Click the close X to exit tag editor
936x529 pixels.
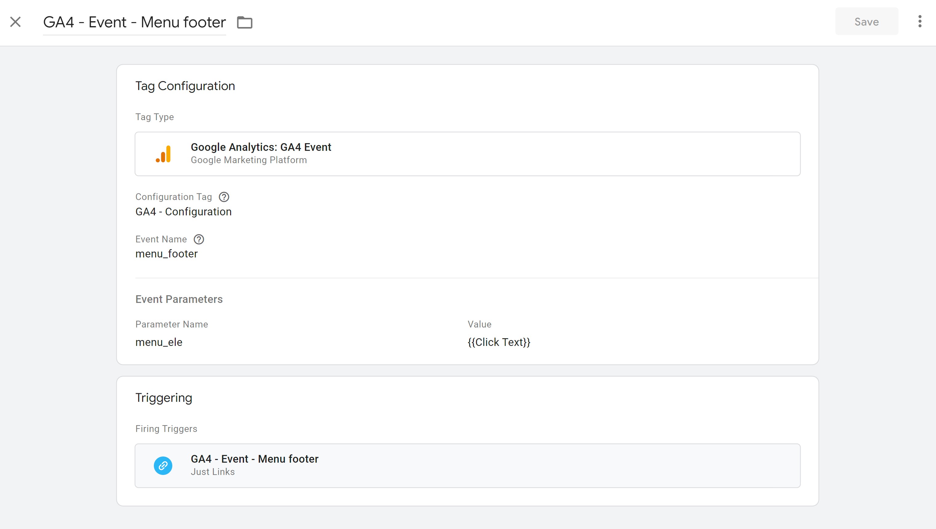tap(16, 22)
